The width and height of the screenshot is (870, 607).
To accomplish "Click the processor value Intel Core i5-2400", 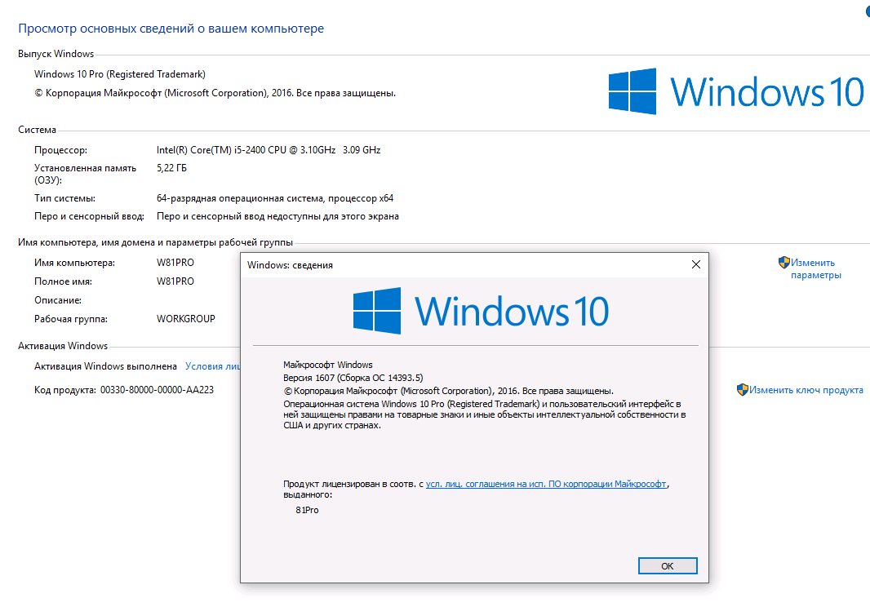I will pyautogui.click(x=269, y=150).
